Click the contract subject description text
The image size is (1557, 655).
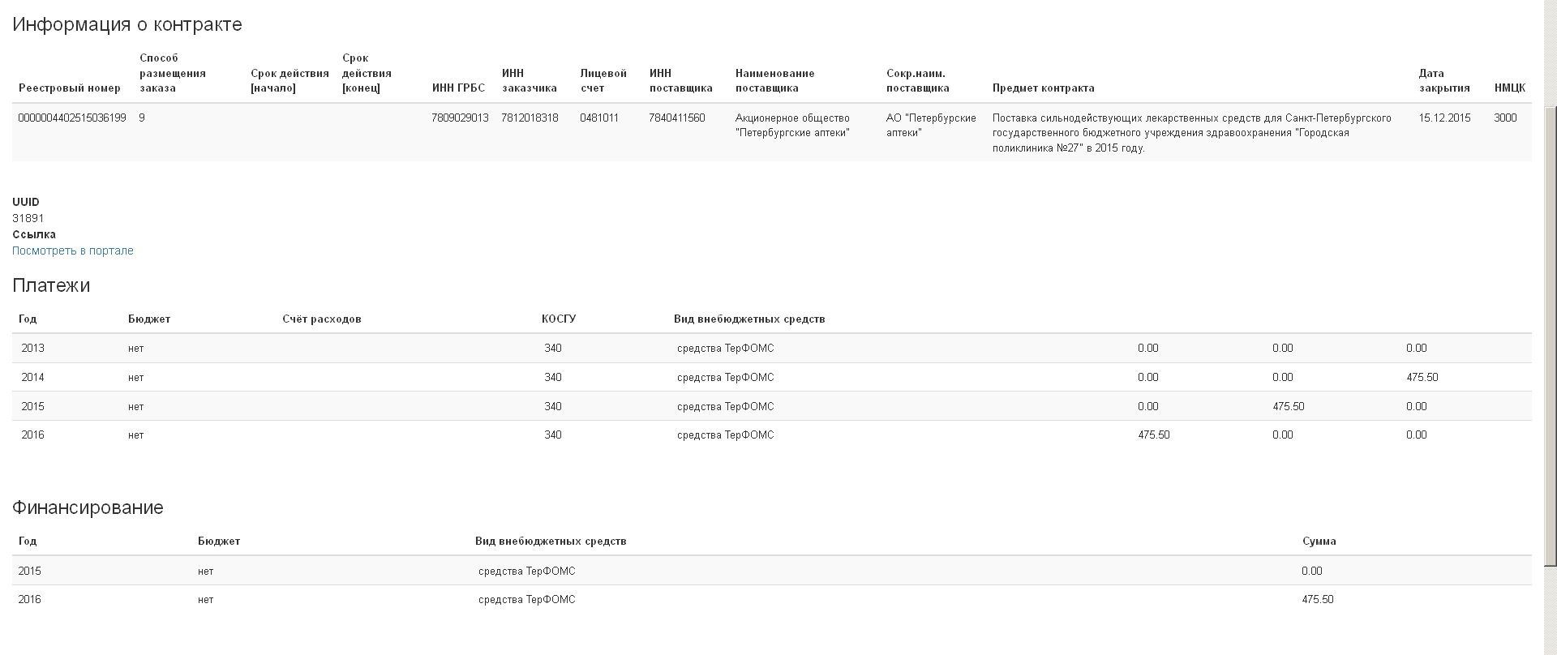click(x=1192, y=133)
